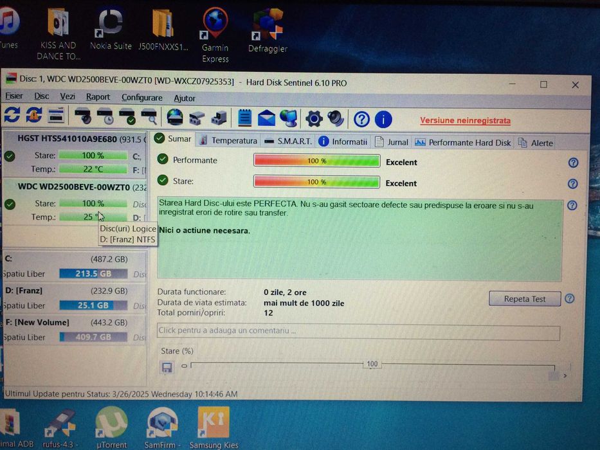Switch to the Temperatura tab
This screenshot has height=450, width=600.
coord(229,140)
